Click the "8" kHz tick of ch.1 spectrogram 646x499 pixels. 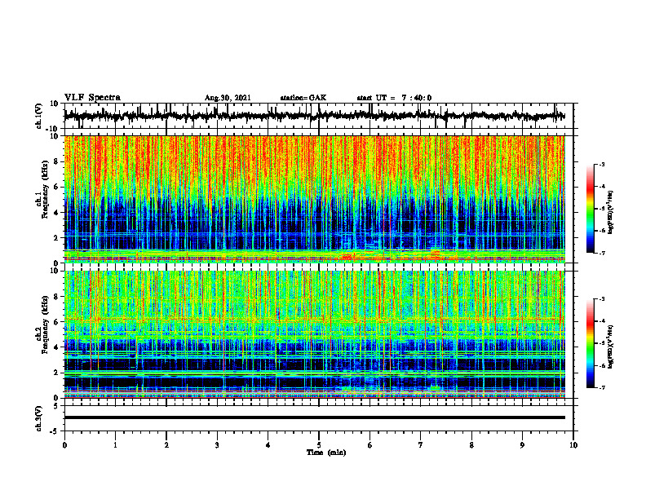coord(57,161)
